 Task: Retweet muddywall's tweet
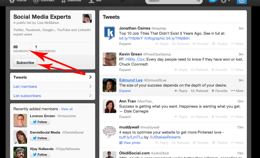tap(181, 143)
